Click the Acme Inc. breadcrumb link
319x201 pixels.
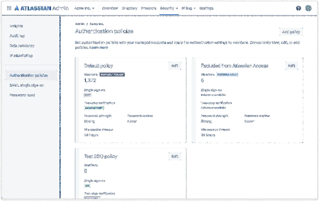(x=97, y=24)
